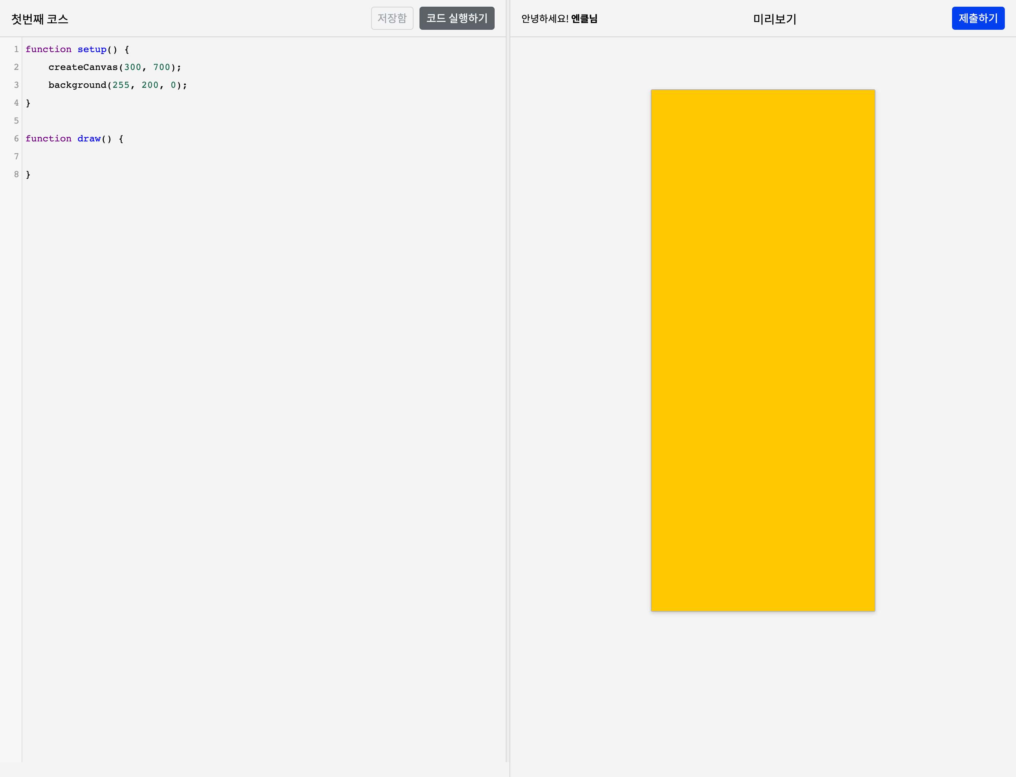The height and width of the screenshot is (777, 1016).
Task: Click the disabled 저장함 saved button
Action: [392, 19]
